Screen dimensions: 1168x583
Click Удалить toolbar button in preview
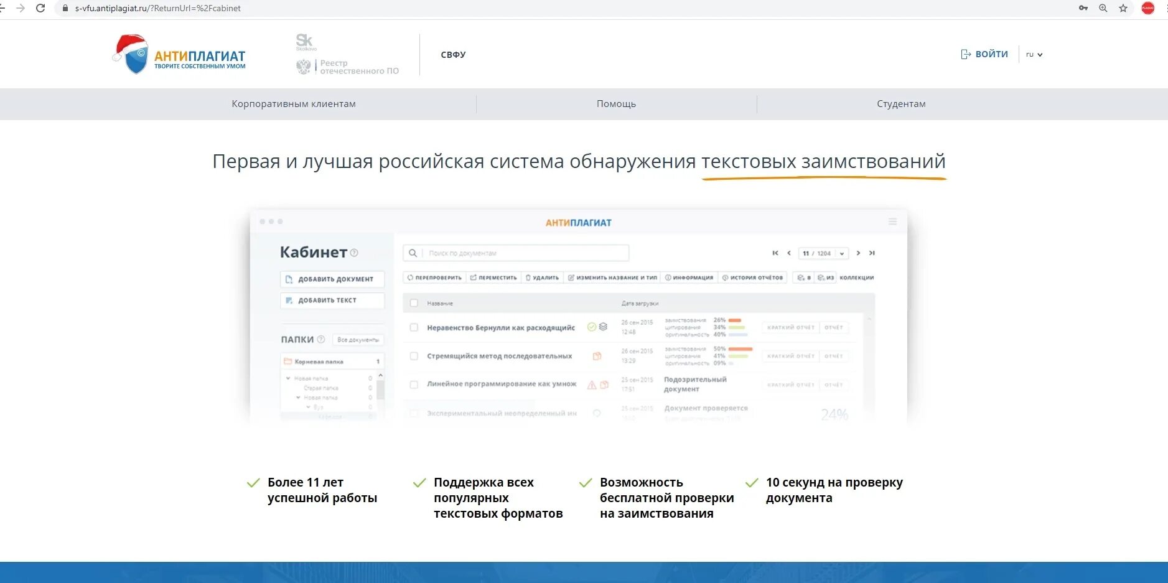(x=542, y=278)
